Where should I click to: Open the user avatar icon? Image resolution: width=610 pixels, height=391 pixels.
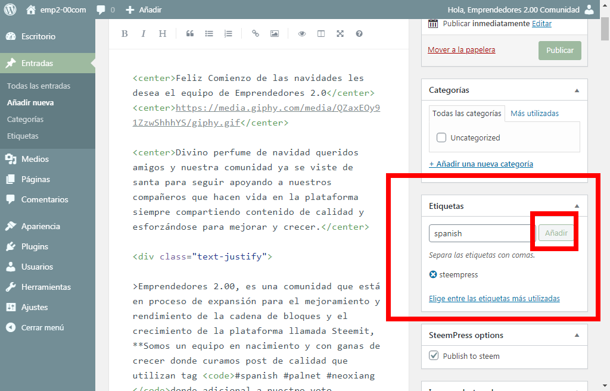click(589, 10)
